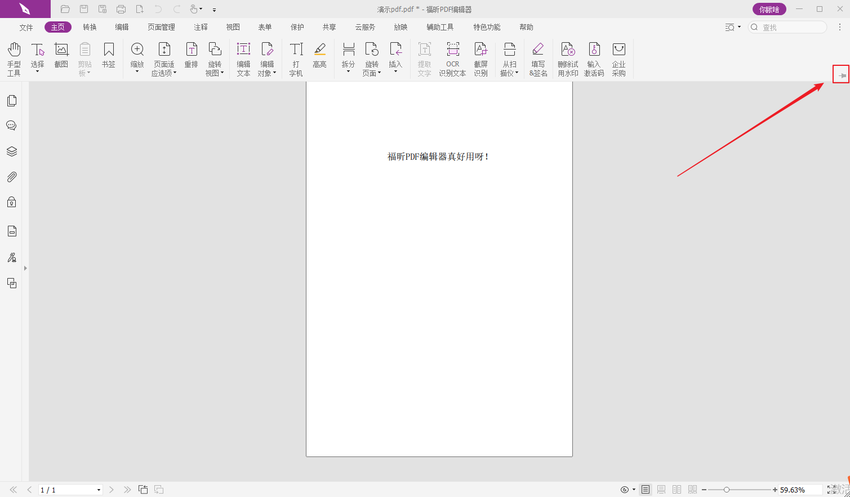850x497 pixels.
Task: Open the layers panel in left sidebar
Action: (11, 151)
